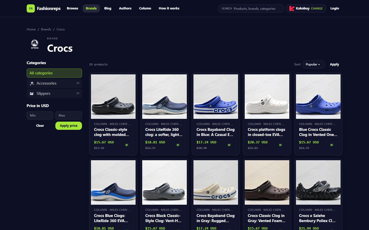Open Crocs Blue Clogs LiteRide 360 title
369x230 pixels.
pyautogui.click(x=111, y=218)
